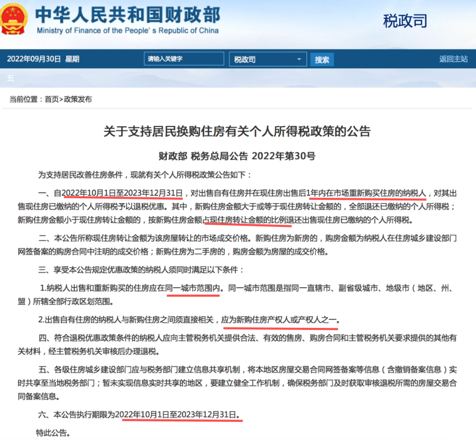Click the magnifier 搜索 search button
This screenshot has height=440, width=476.
322,59
